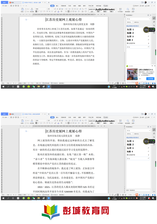Pin the styles pane in upper window
The height and width of the screenshot is (224, 157).
click(x=148, y=15)
